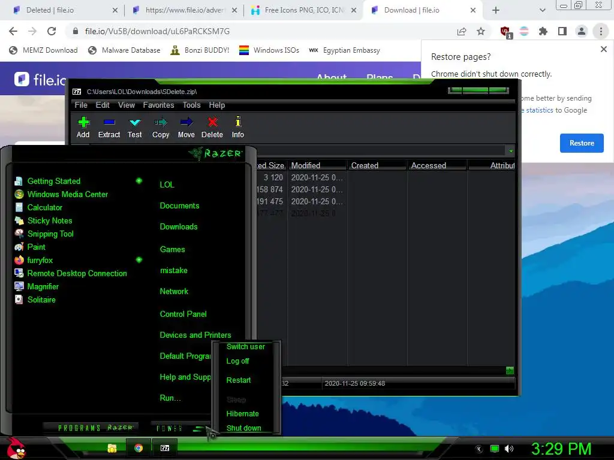This screenshot has height=460, width=614.
Task: Open Info in 7-Zip toolbar
Action: pyautogui.click(x=237, y=128)
